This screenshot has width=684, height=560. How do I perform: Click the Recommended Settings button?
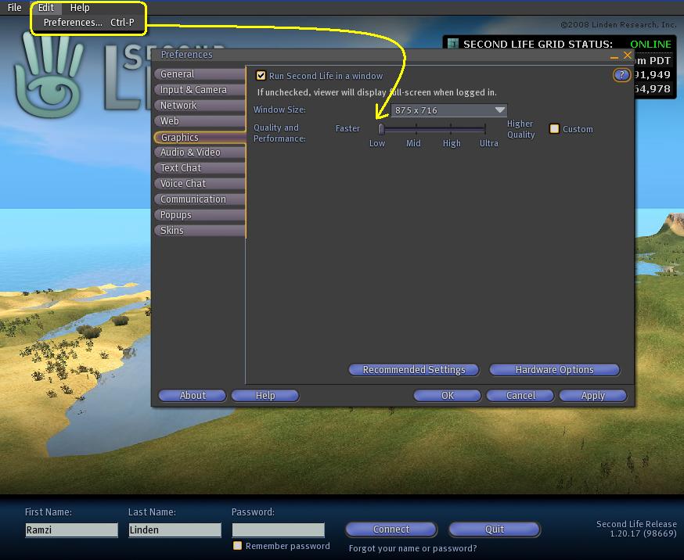point(414,370)
